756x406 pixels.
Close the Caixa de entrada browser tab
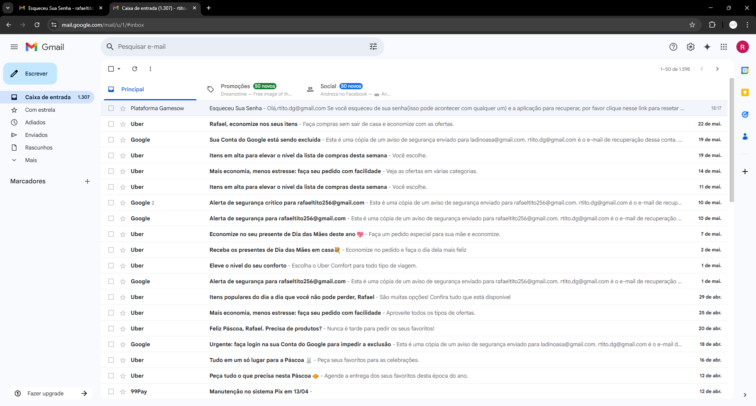[x=195, y=8]
